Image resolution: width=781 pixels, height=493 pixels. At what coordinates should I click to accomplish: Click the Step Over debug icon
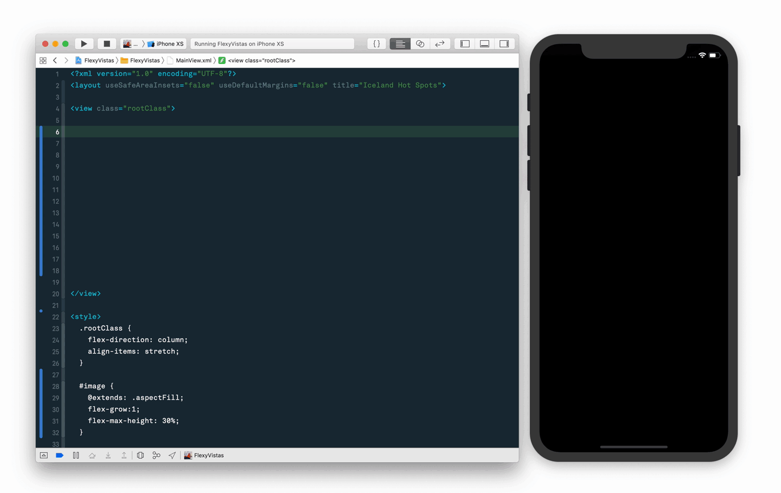click(92, 456)
